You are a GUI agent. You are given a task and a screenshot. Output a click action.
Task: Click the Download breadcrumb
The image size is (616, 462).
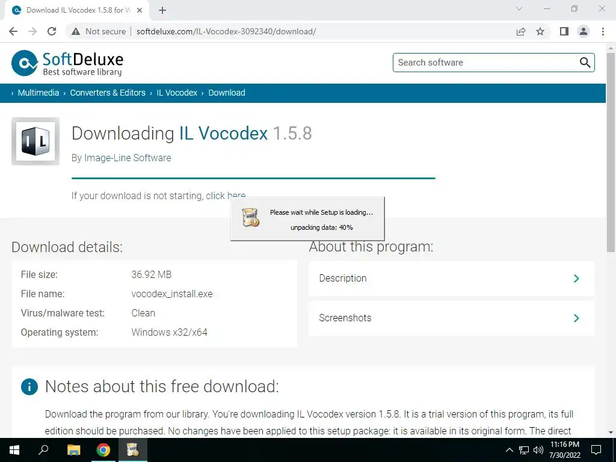click(x=227, y=93)
